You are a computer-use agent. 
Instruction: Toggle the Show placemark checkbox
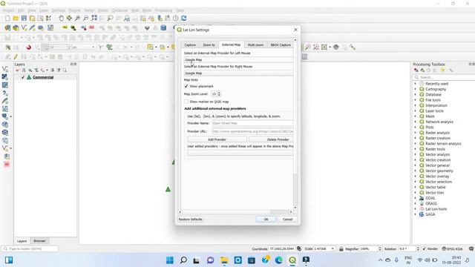click(186, 86)
